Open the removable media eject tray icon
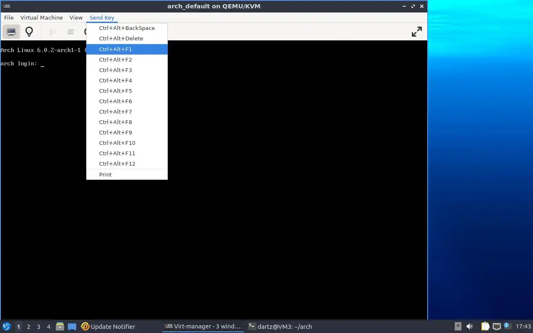533x333 pixels. [458, 326]
